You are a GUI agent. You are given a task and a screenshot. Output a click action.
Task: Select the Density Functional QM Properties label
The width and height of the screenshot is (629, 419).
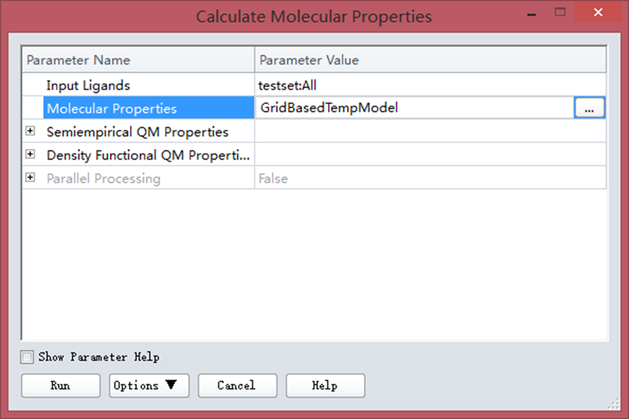coord(148,155)
